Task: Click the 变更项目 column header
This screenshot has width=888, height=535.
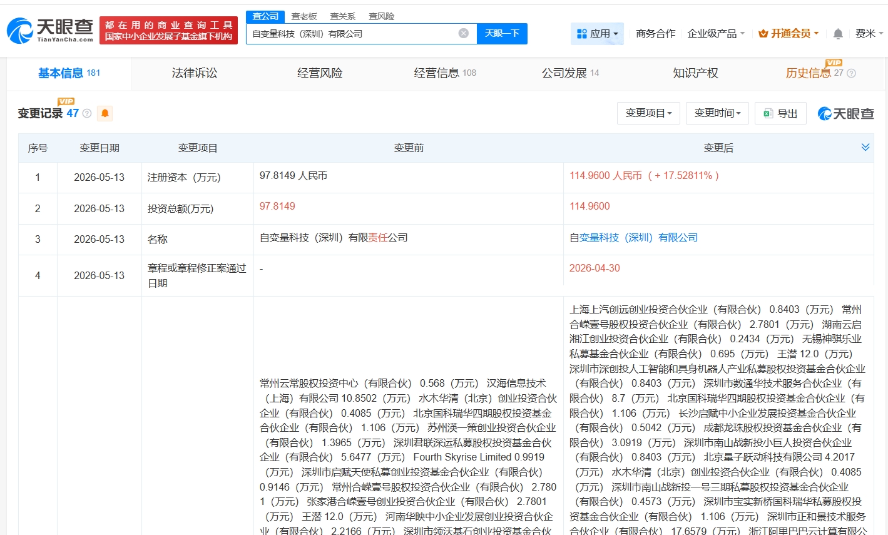Action: (198, 148)
